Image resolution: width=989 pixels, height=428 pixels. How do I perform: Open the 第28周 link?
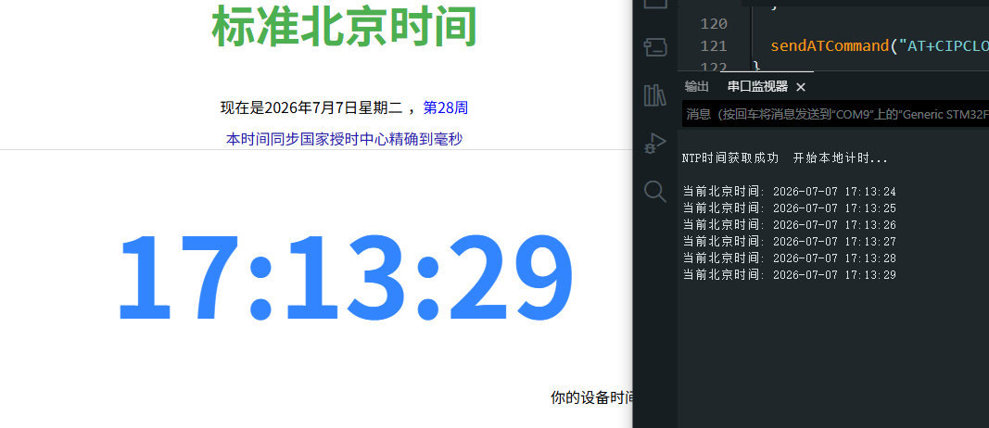(x=445, y=107)
